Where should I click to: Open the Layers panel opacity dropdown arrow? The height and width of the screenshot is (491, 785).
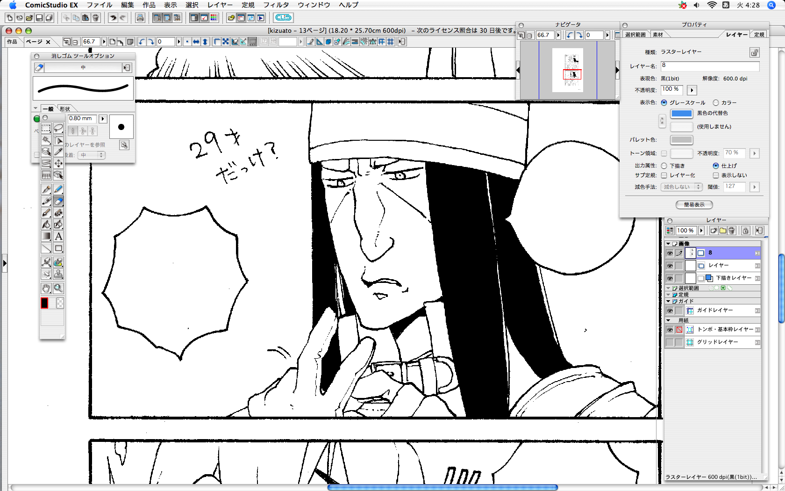tap(701, 231)
